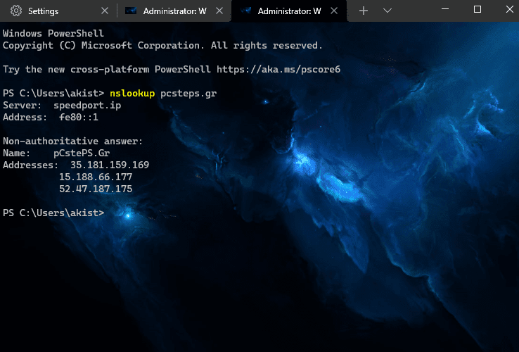Image resolution: width=519 pixels, height=352 pixels.
Task: Close the Settings tab
Action: click(x=105, y=11)
